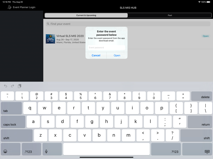Tap the 1 / exclamation key

tap(22, 96)
